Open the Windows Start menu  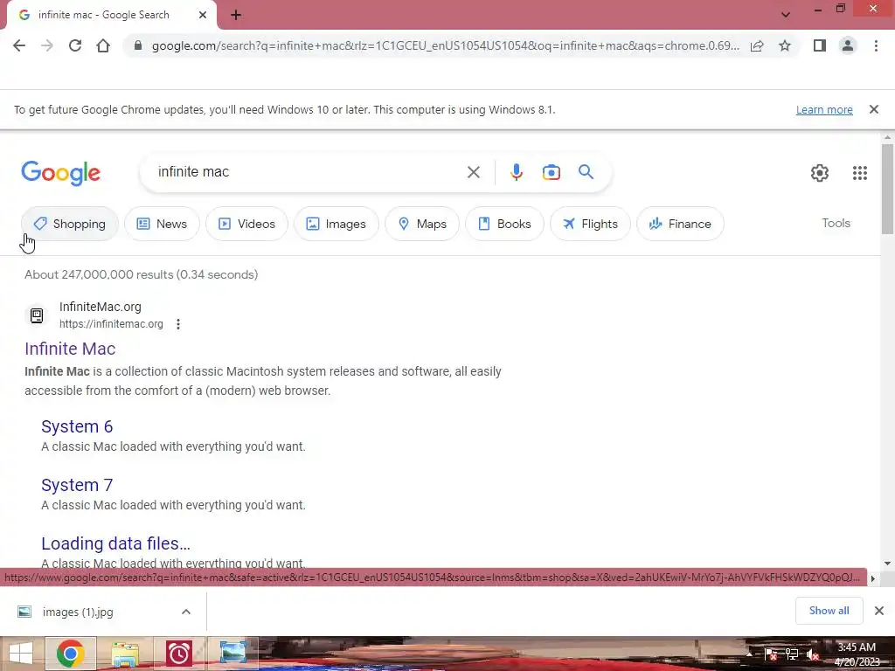tap(21, 654)
